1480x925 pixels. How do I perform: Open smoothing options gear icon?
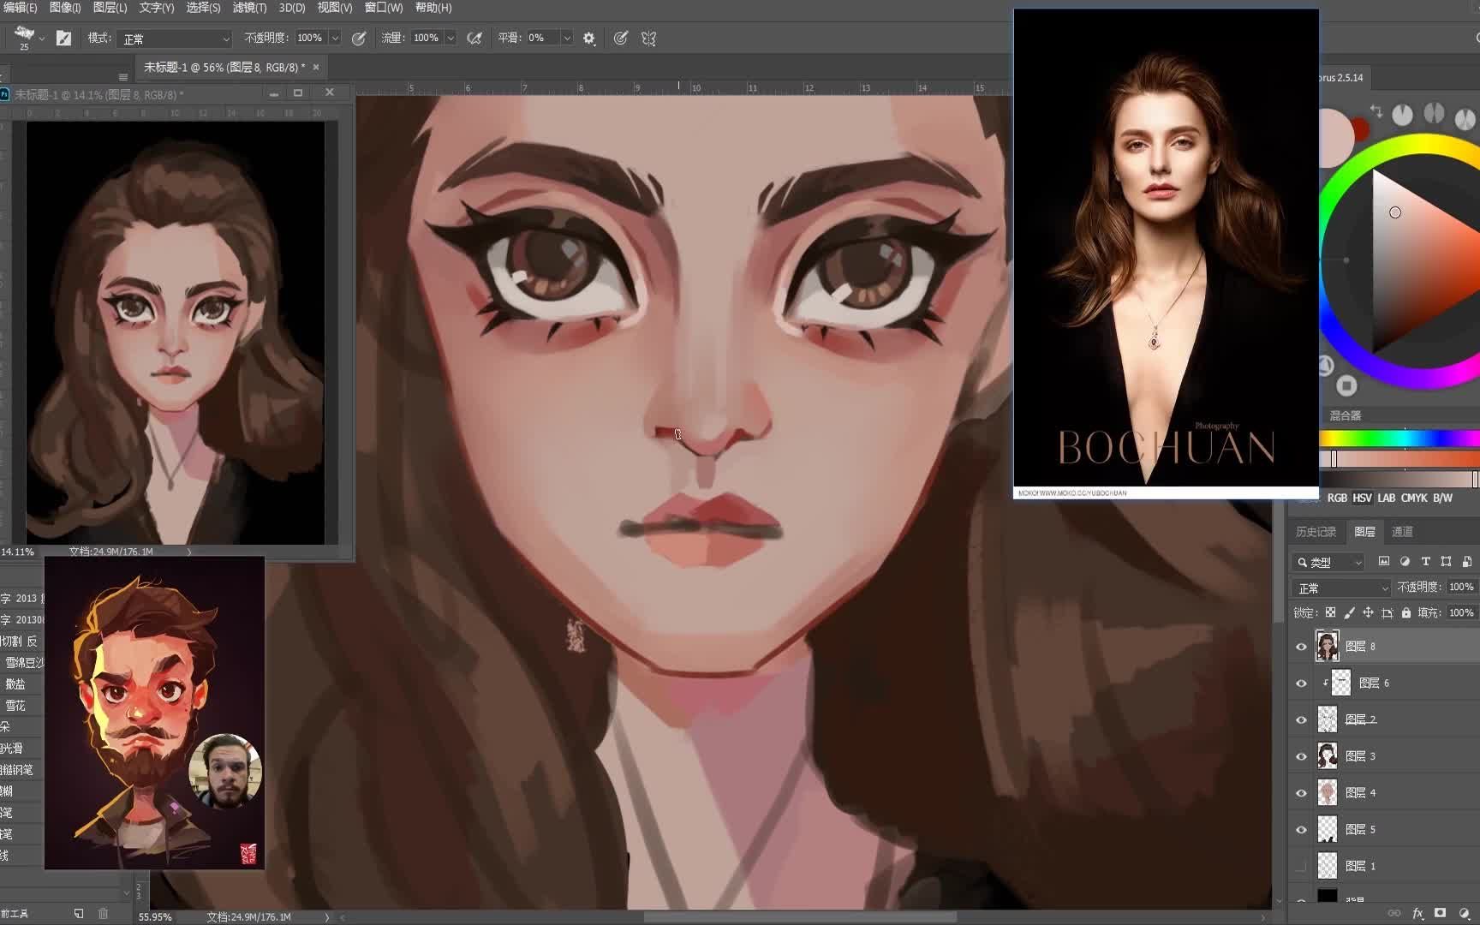589,39
